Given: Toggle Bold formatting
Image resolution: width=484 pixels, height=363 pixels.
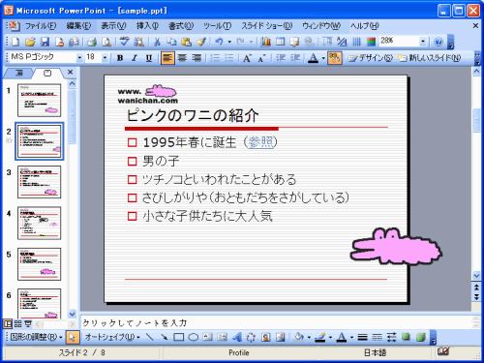Looking at the screenshot, I should point(120,58).
